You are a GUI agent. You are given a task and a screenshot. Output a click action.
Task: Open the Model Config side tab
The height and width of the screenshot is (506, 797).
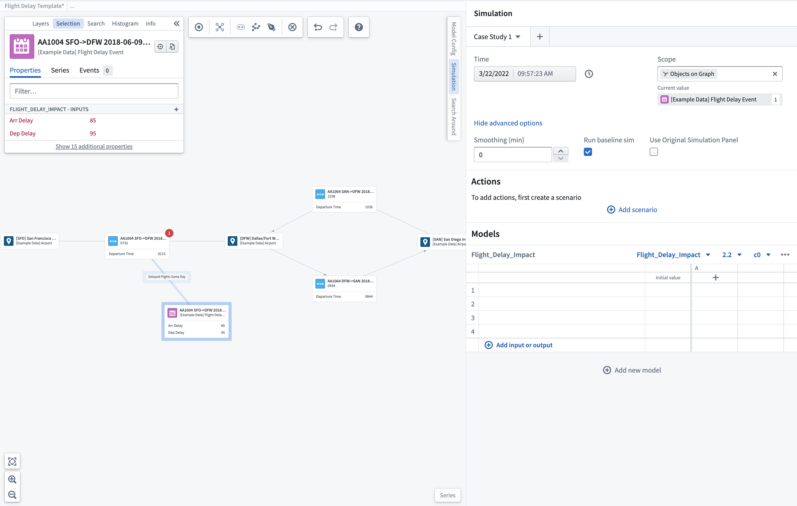[x=454, y=39]
